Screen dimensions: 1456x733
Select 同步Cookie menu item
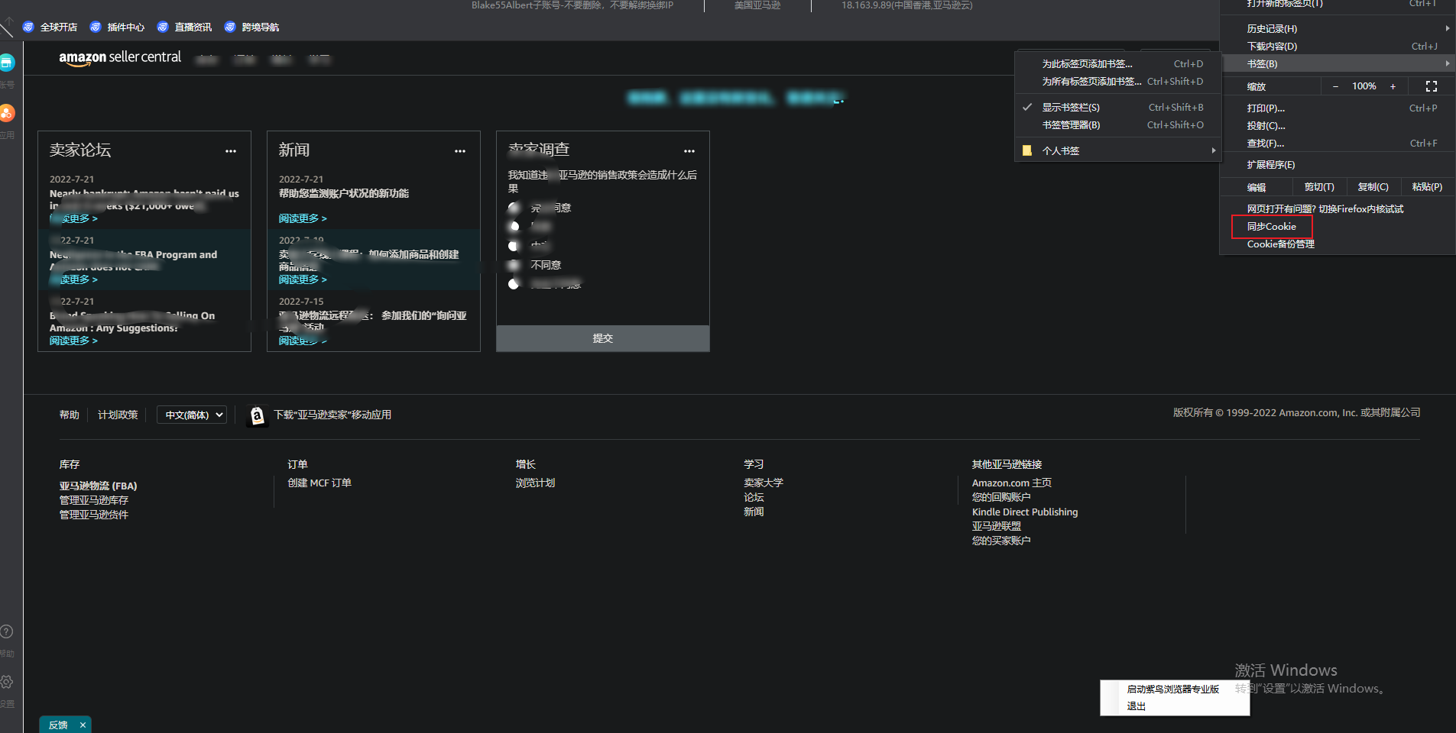1272,227
